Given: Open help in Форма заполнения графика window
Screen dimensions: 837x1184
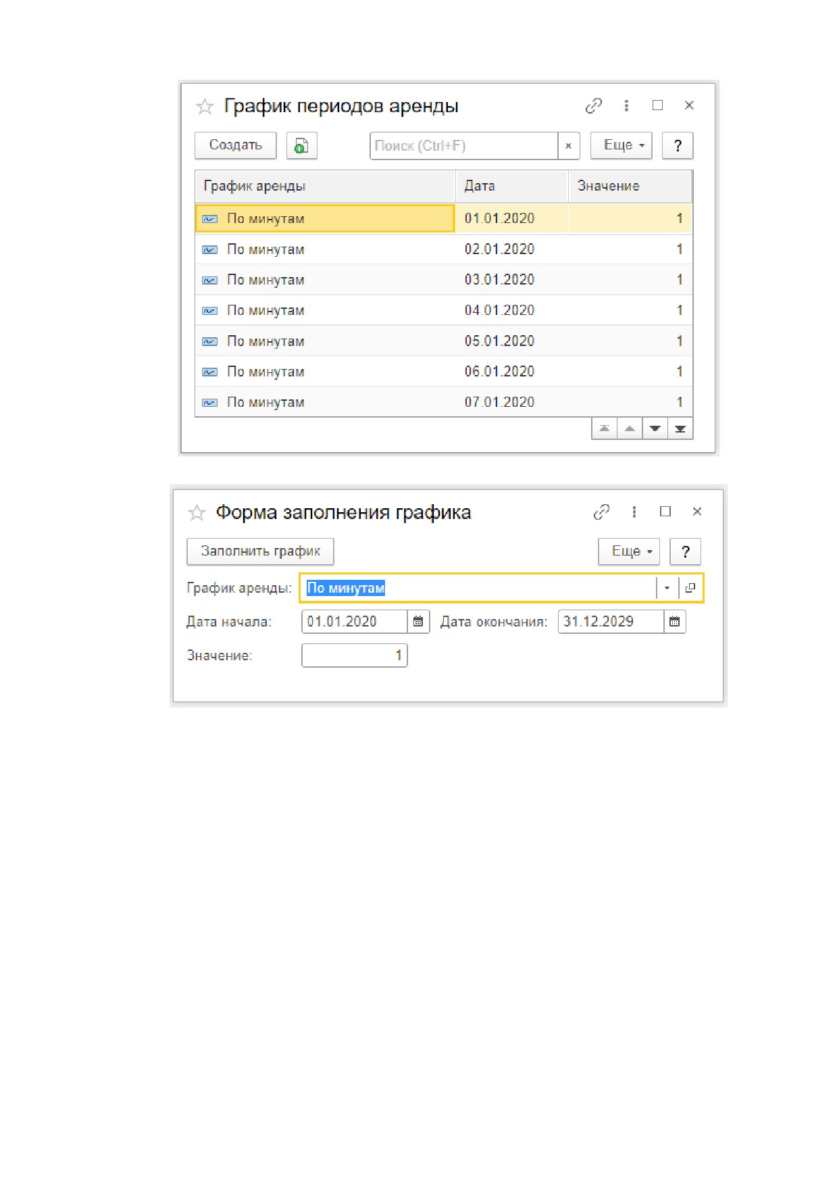Looking at the screenshot, I should [x=686, y=551].
